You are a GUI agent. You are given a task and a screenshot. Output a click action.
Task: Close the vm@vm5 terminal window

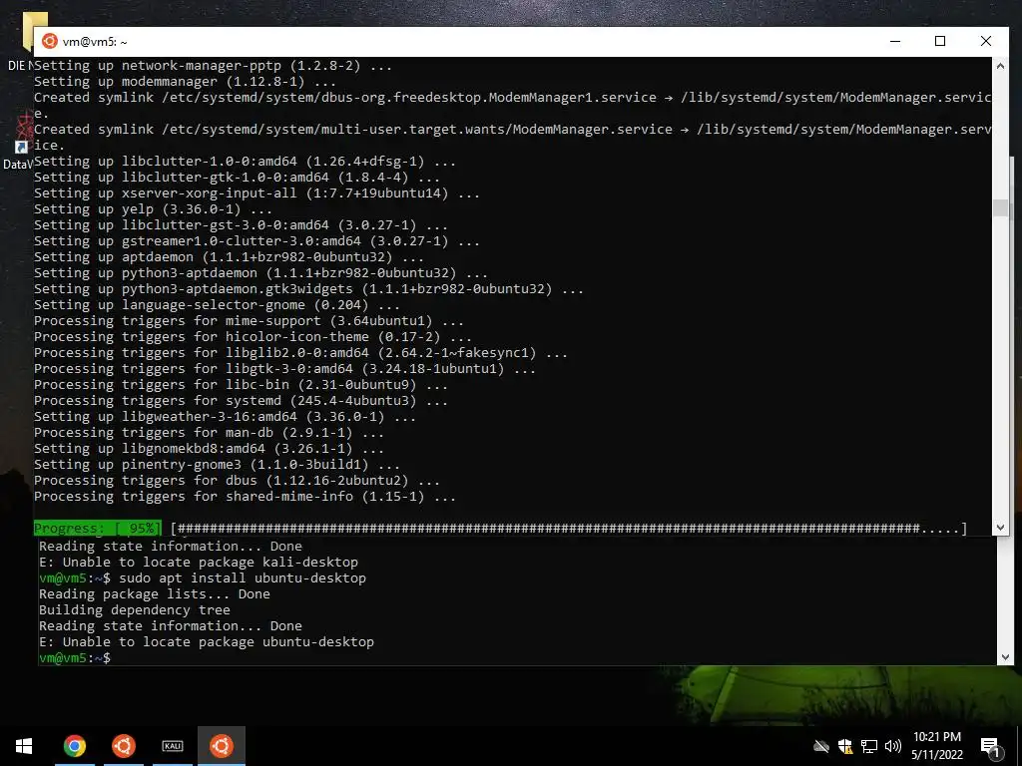coord(985,41)
